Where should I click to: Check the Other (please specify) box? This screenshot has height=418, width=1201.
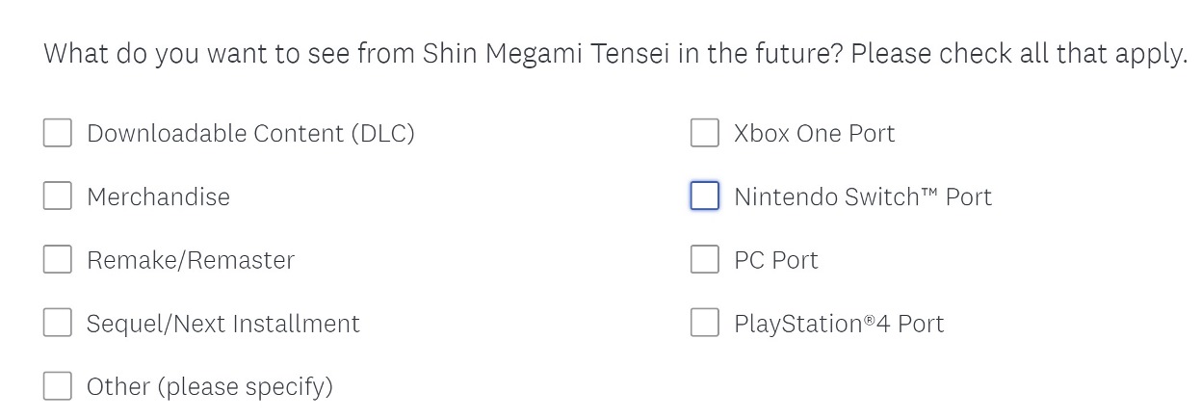58,387
